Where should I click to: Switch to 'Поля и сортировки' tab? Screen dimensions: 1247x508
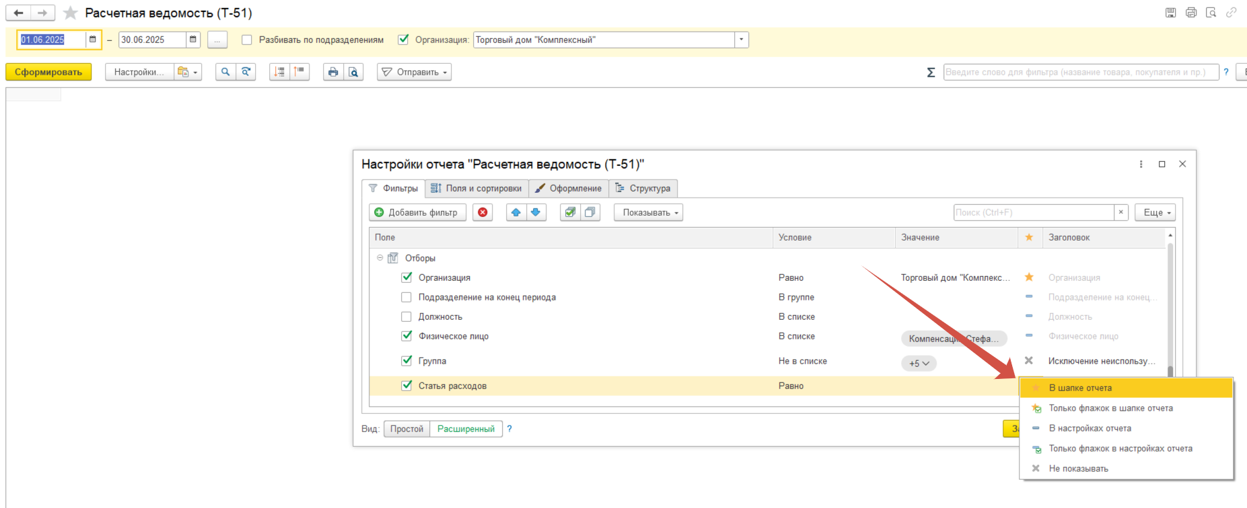click(x=476, y=188)
